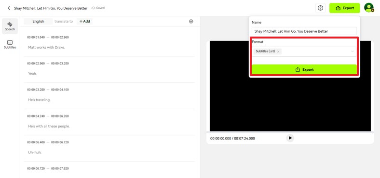
Task: Select the 'Yeah.' subtitle line
Action: [x=32, y=74]
